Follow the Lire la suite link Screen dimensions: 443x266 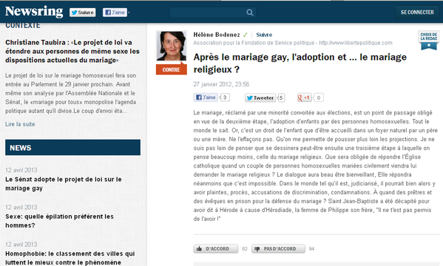20,124
